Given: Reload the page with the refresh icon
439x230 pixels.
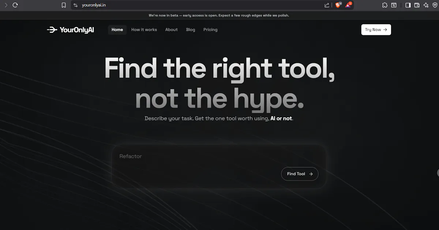Looking at the screenshot, I should pyautogui.click(x=15, y=5).
